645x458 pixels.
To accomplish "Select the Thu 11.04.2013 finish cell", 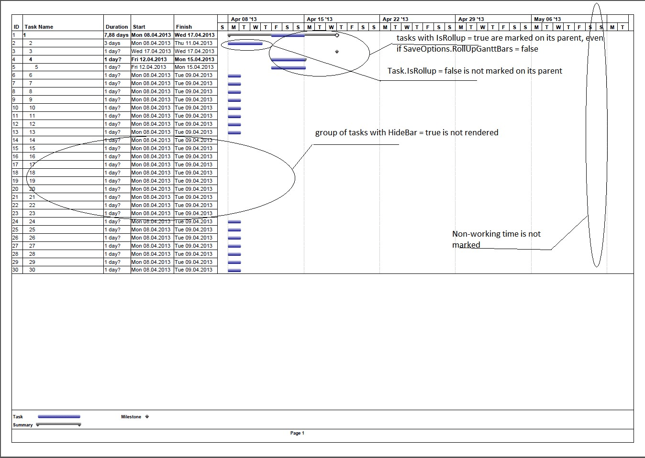I will coord(194,43).
